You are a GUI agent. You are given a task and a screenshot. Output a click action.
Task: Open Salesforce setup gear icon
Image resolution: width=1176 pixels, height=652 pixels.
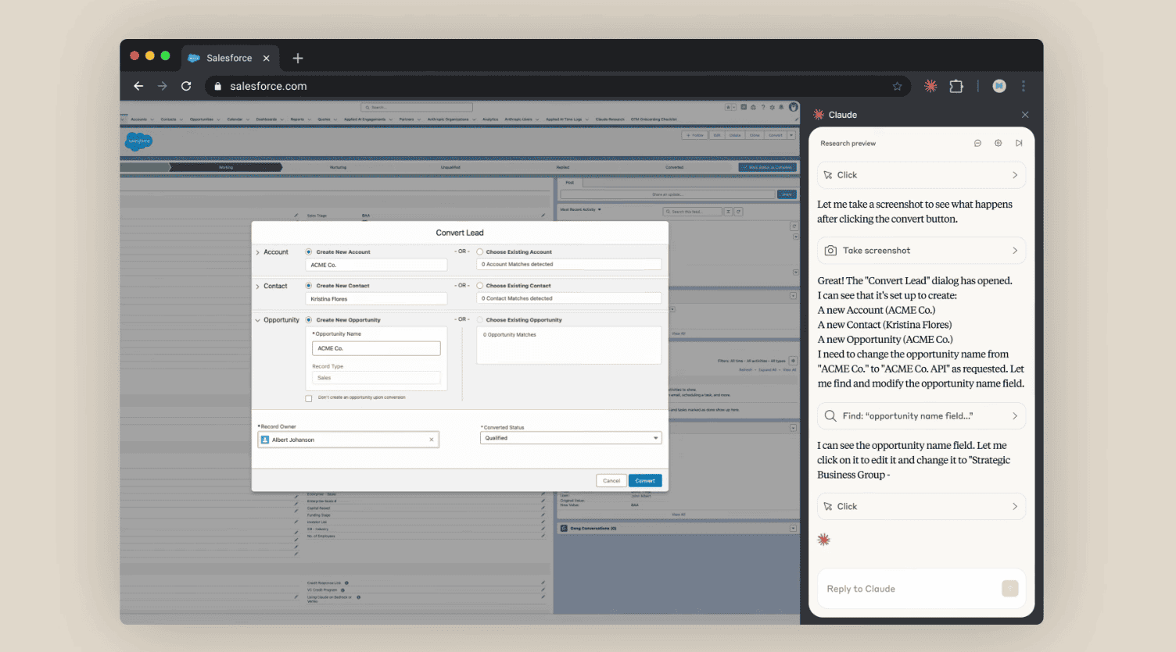[772, 107]
